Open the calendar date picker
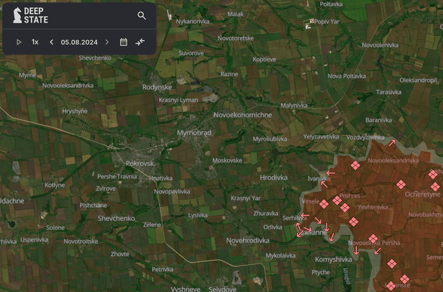 click(123, 42)
